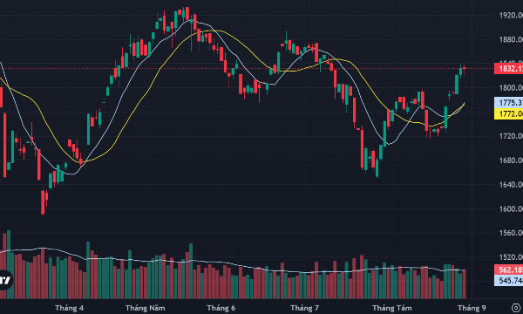
Task: Click the Tháng 9 time axis label
Action: click(472, 308)
